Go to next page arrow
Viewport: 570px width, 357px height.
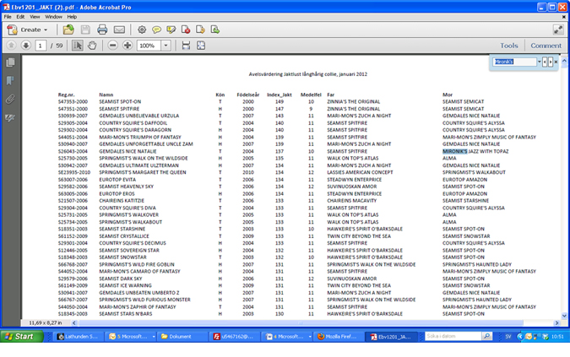(x=25, y=46)
